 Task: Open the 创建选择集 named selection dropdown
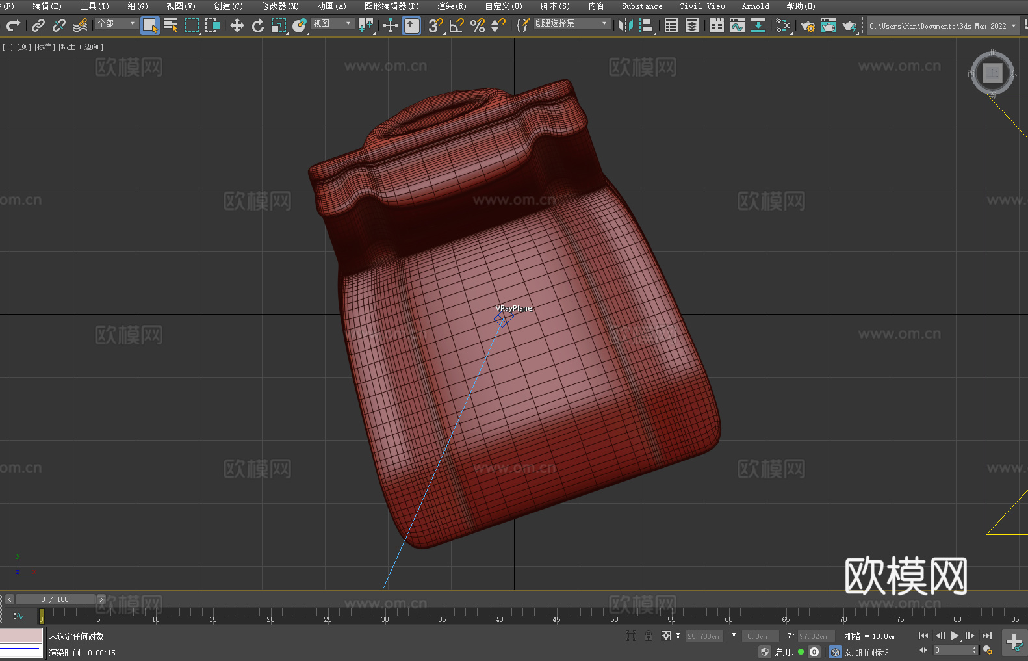[572, 23]
